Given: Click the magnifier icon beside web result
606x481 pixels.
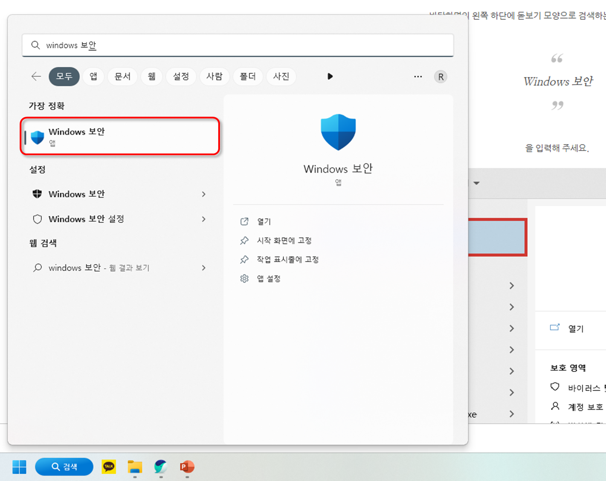Looking at the screenshot, I should [37, 268].
